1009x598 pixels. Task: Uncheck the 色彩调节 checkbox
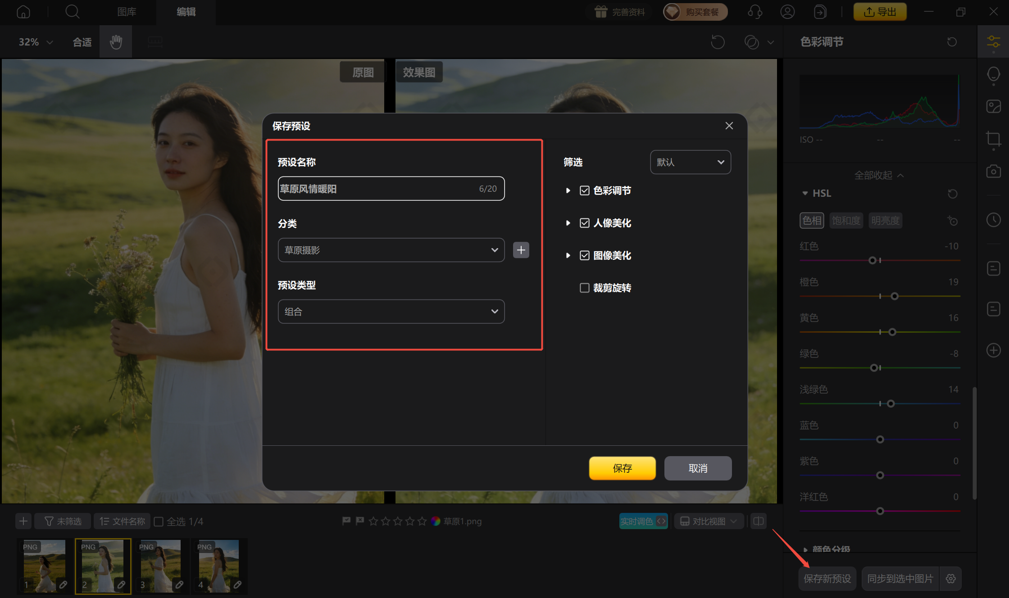pyautogui.click(x=584, y=190)
